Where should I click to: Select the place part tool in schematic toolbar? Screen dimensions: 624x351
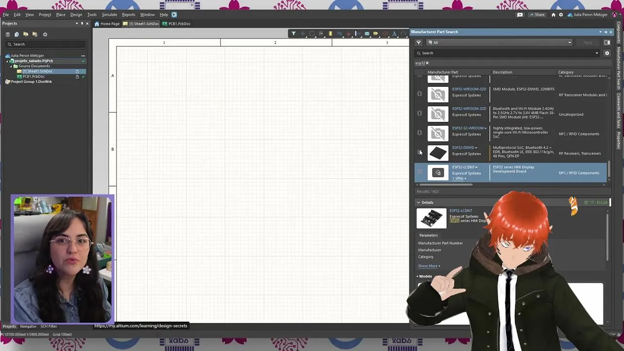[330, 34]
